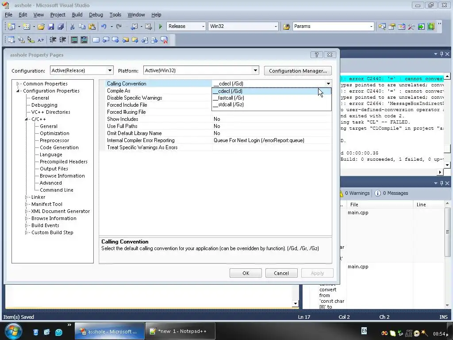The image size is (453, 340).
Task: Open the Tools menu
Action: tap(115, 15)
